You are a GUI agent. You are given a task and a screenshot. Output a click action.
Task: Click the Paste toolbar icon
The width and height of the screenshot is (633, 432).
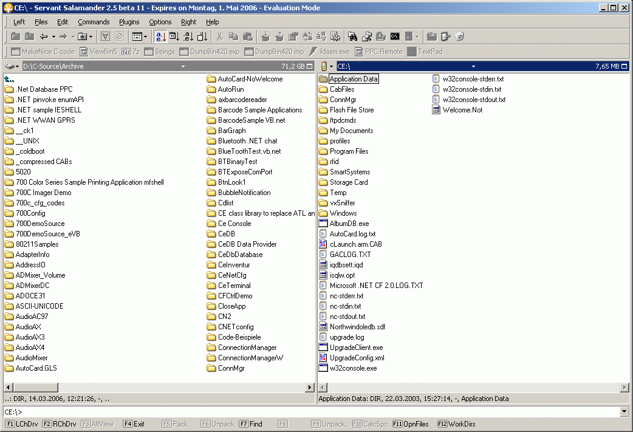point(248,36)
